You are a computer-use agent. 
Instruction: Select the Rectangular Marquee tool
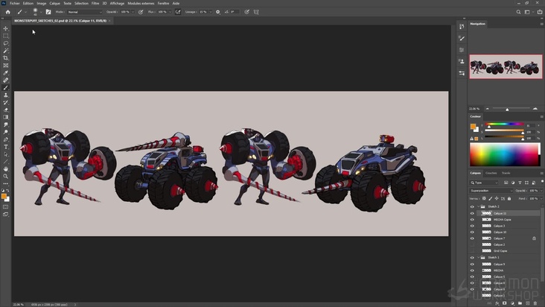coord(5,36)
